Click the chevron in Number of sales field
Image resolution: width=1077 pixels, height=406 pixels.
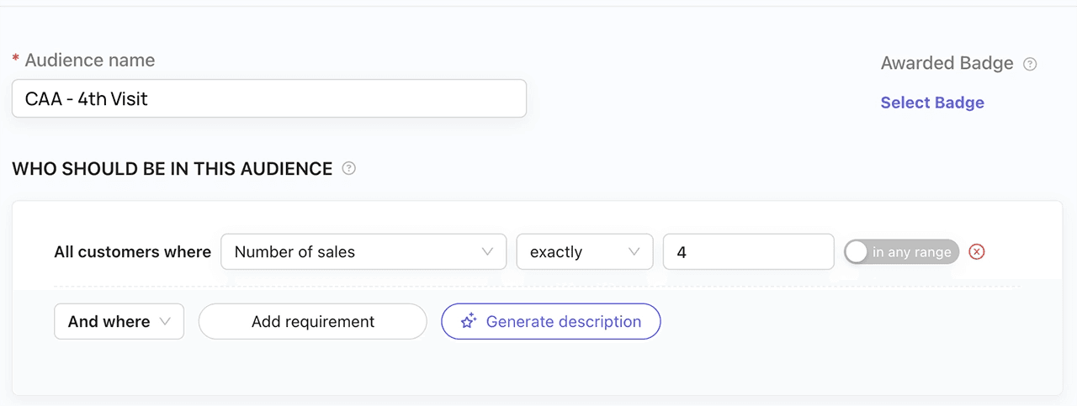[x=487, y=252]
